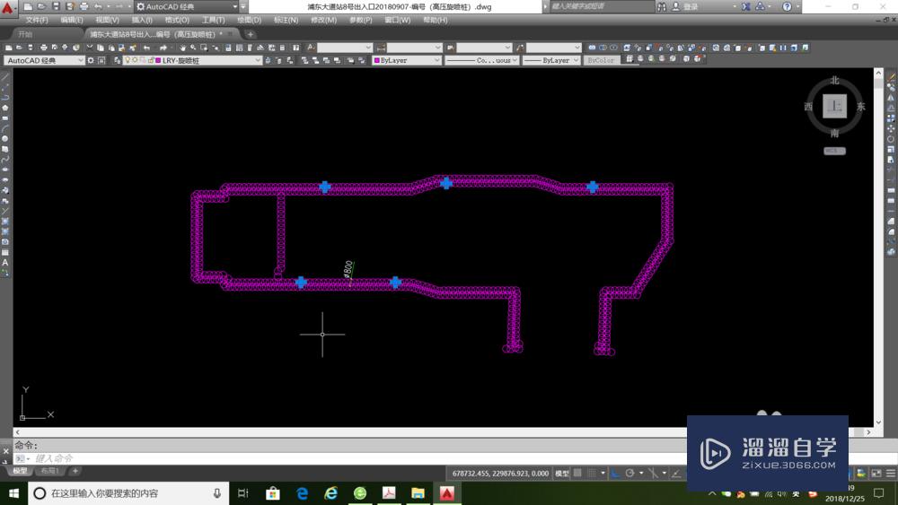
Task: Open the dimension style dropdown
Action: [x=415, y=48]
